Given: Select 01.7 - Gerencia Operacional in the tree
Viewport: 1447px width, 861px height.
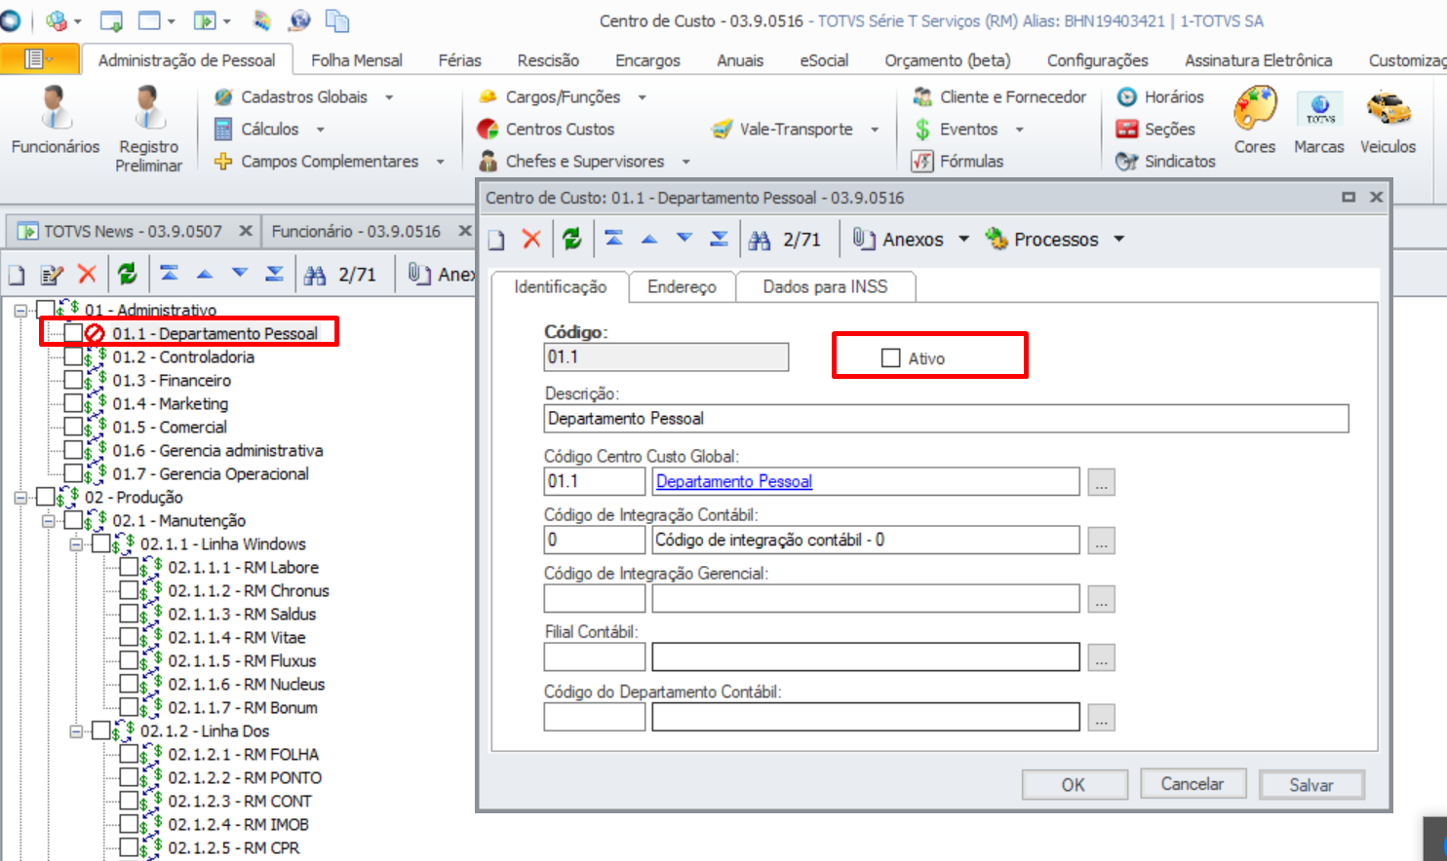Looking at the screenshot, I should point(211,473).
